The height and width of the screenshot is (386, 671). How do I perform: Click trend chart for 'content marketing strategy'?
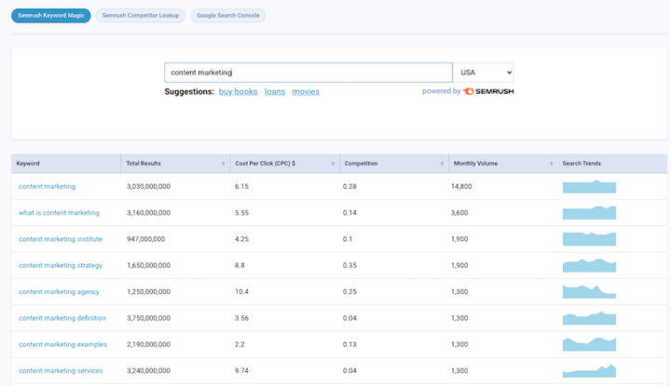589,265
